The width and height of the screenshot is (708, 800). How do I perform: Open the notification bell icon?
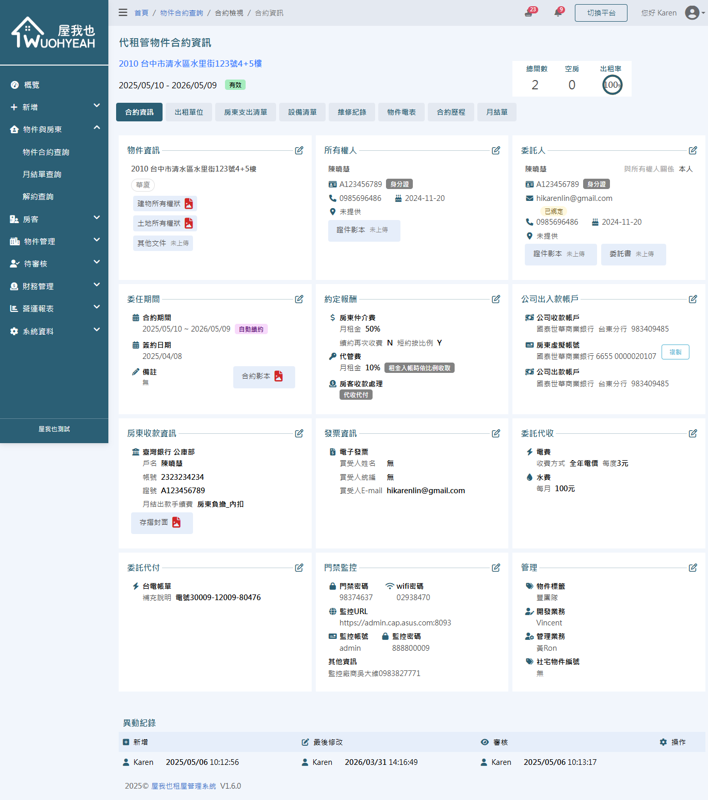(x=558, y=13)
